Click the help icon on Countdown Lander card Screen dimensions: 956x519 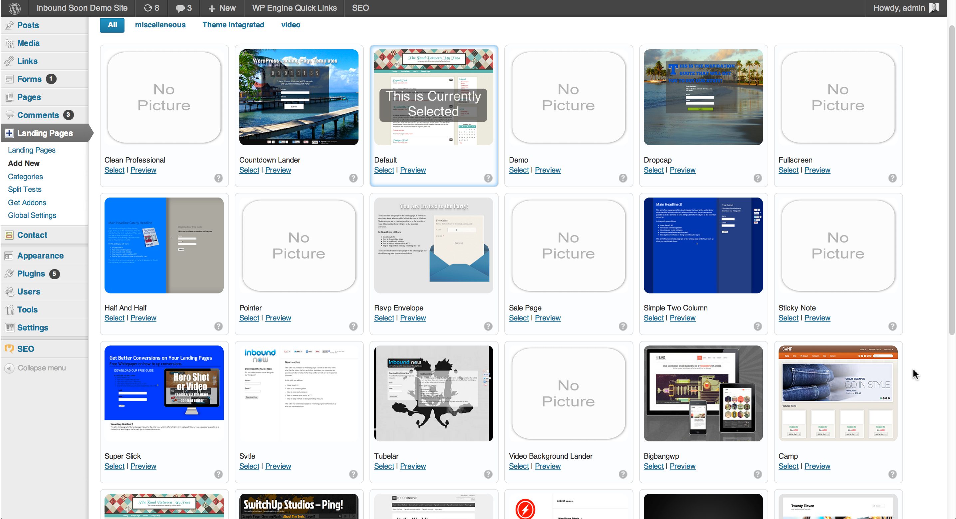click(x=353, y=178)
